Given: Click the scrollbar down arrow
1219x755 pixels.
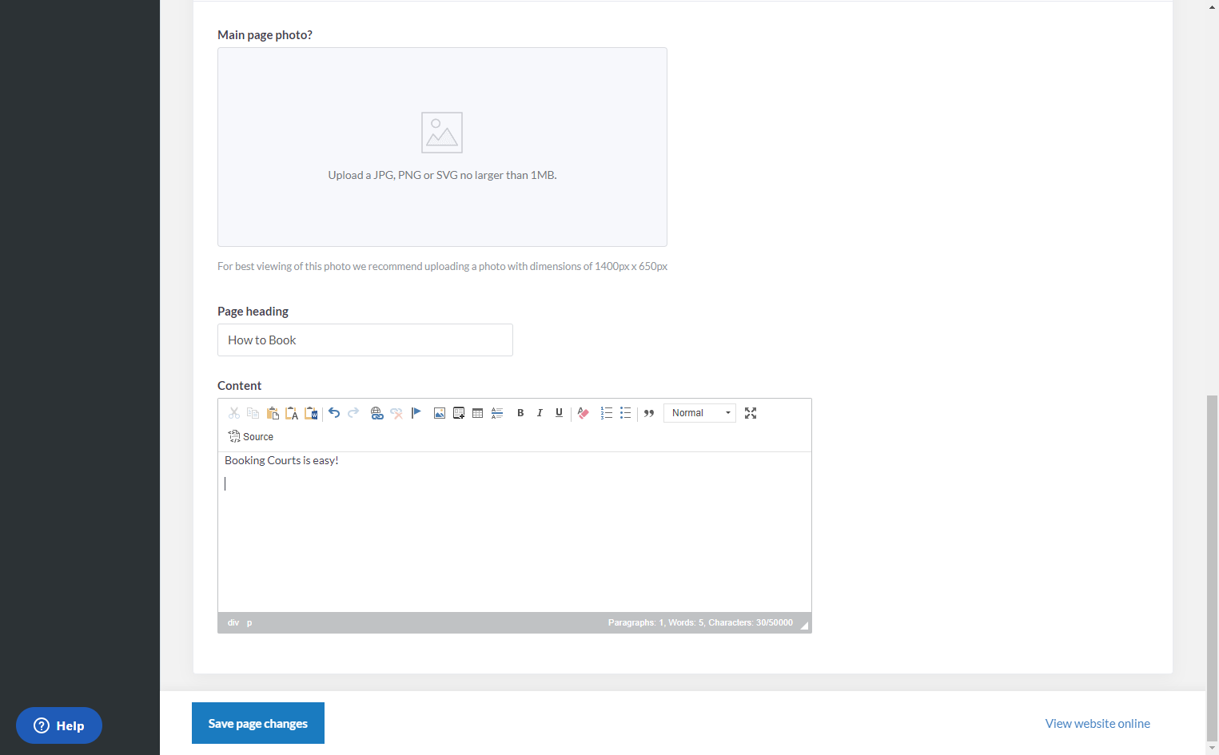Looking at the screenshot, I should (x=1213, y=749).
